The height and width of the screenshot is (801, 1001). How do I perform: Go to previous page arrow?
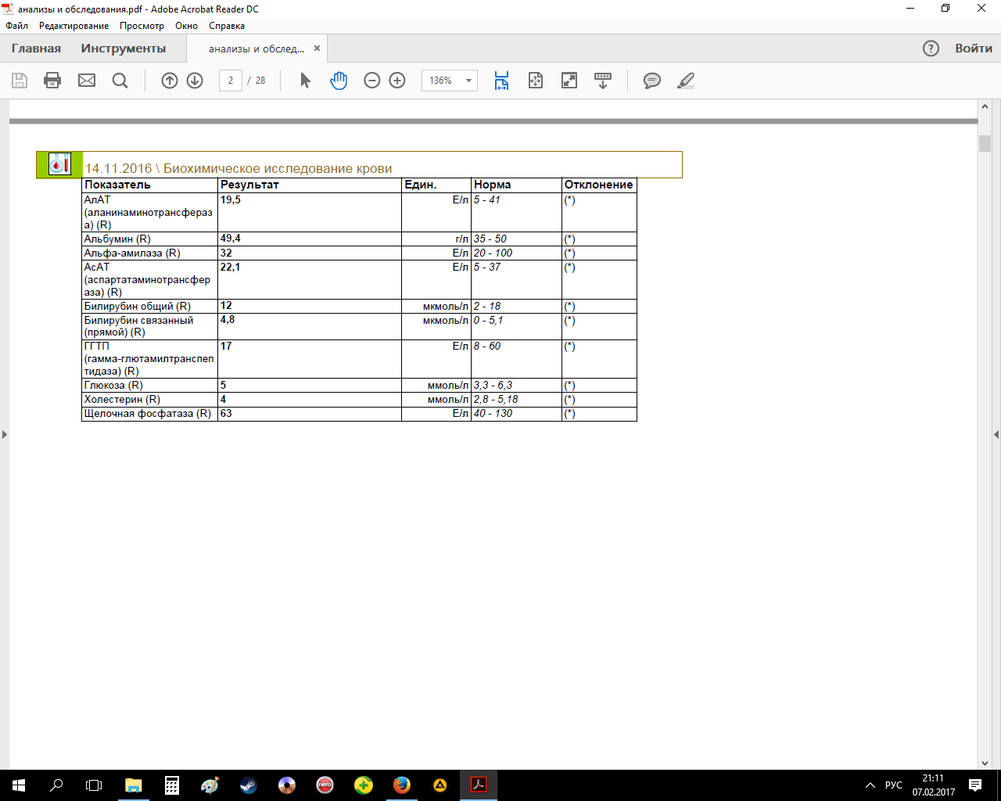[x=170, y=81]
